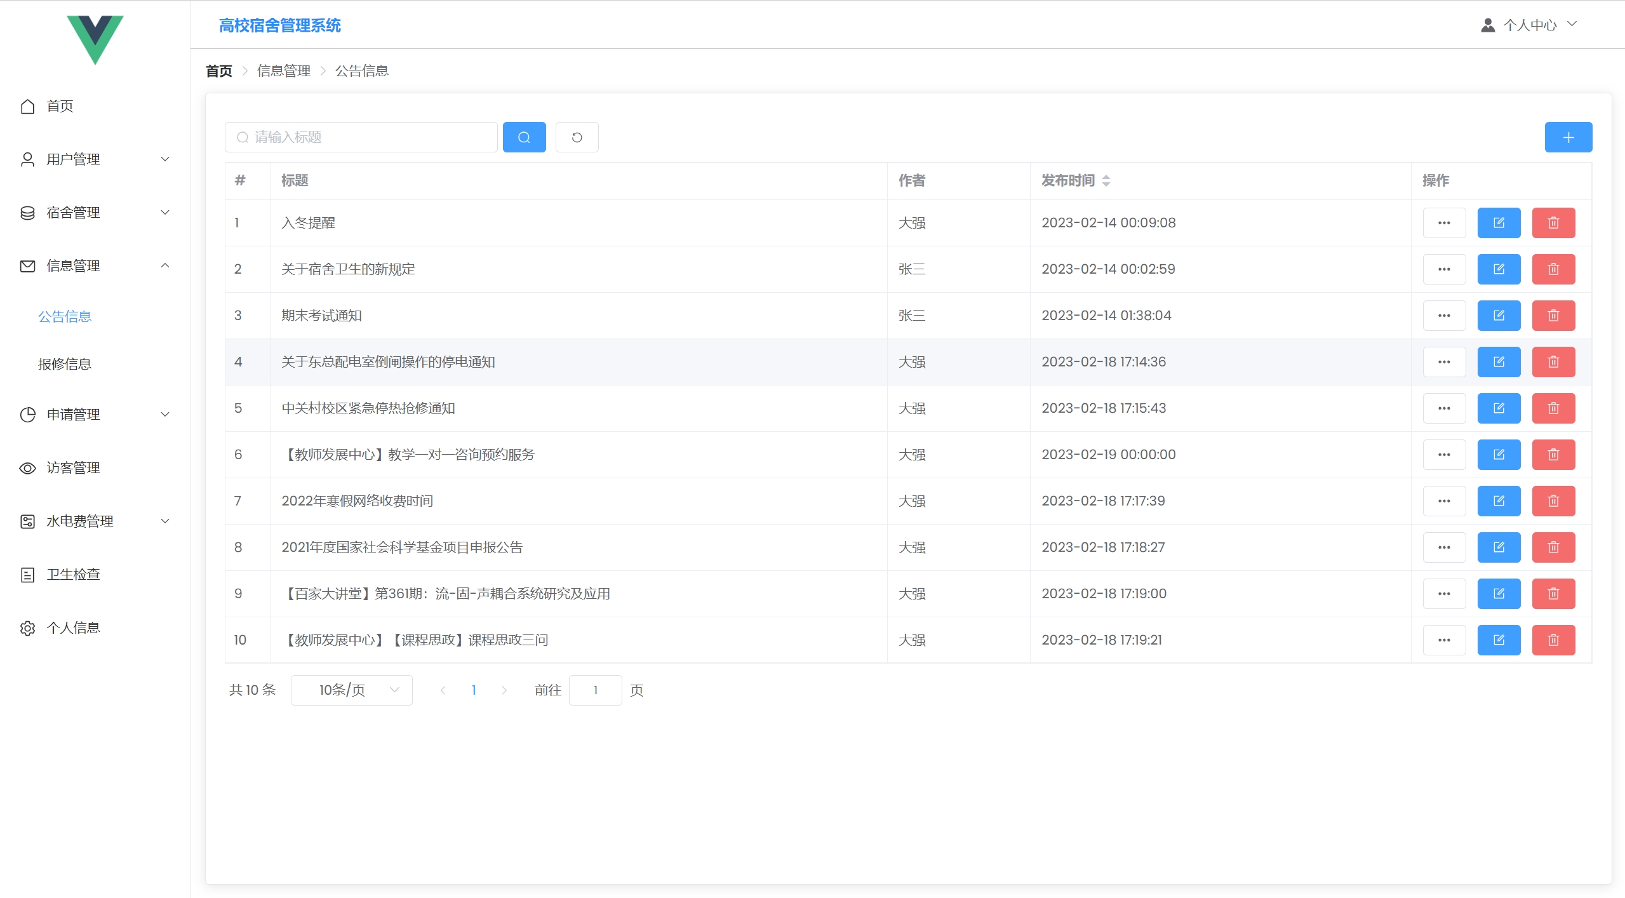Open the 10条/页 page size dropdown
Screen dimensions: 1625x898
click(x=351, y=690)
